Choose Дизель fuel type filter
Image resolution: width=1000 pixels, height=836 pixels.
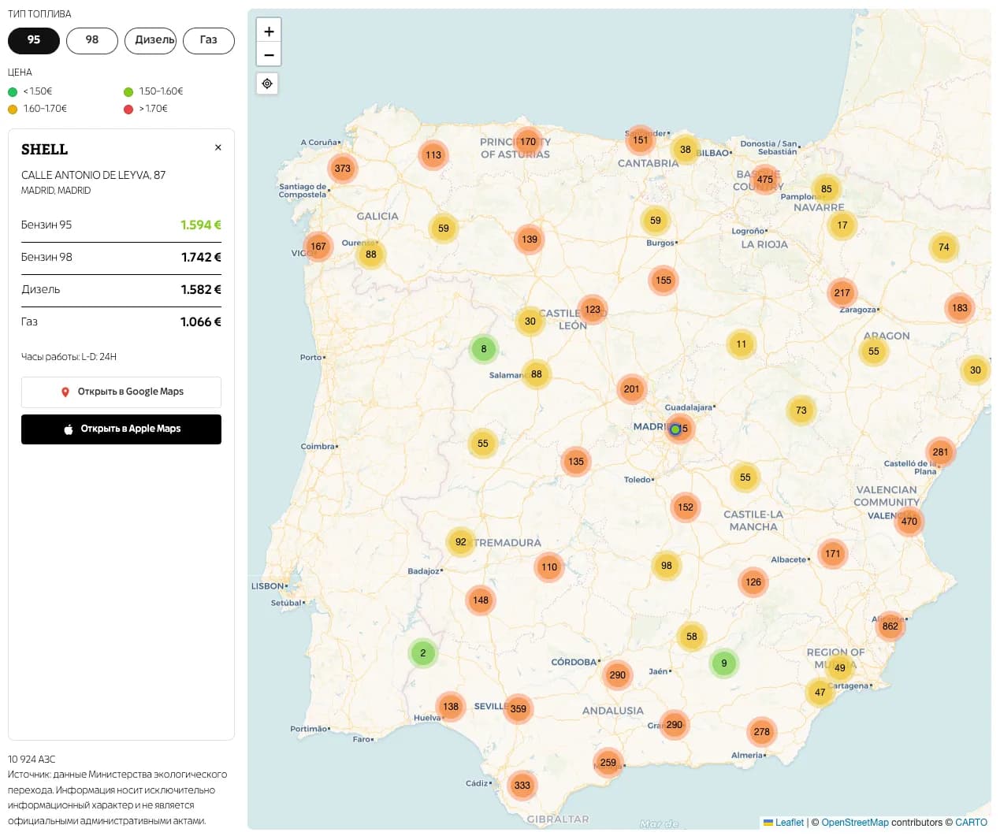point(151,40)
